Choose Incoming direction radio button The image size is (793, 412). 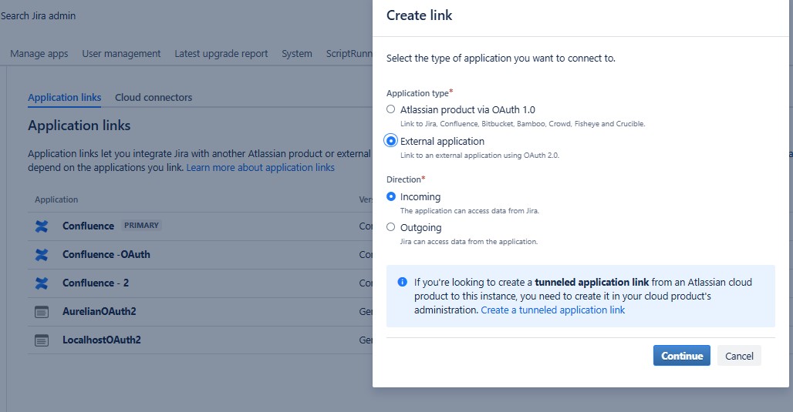click(x=390, y=196)
